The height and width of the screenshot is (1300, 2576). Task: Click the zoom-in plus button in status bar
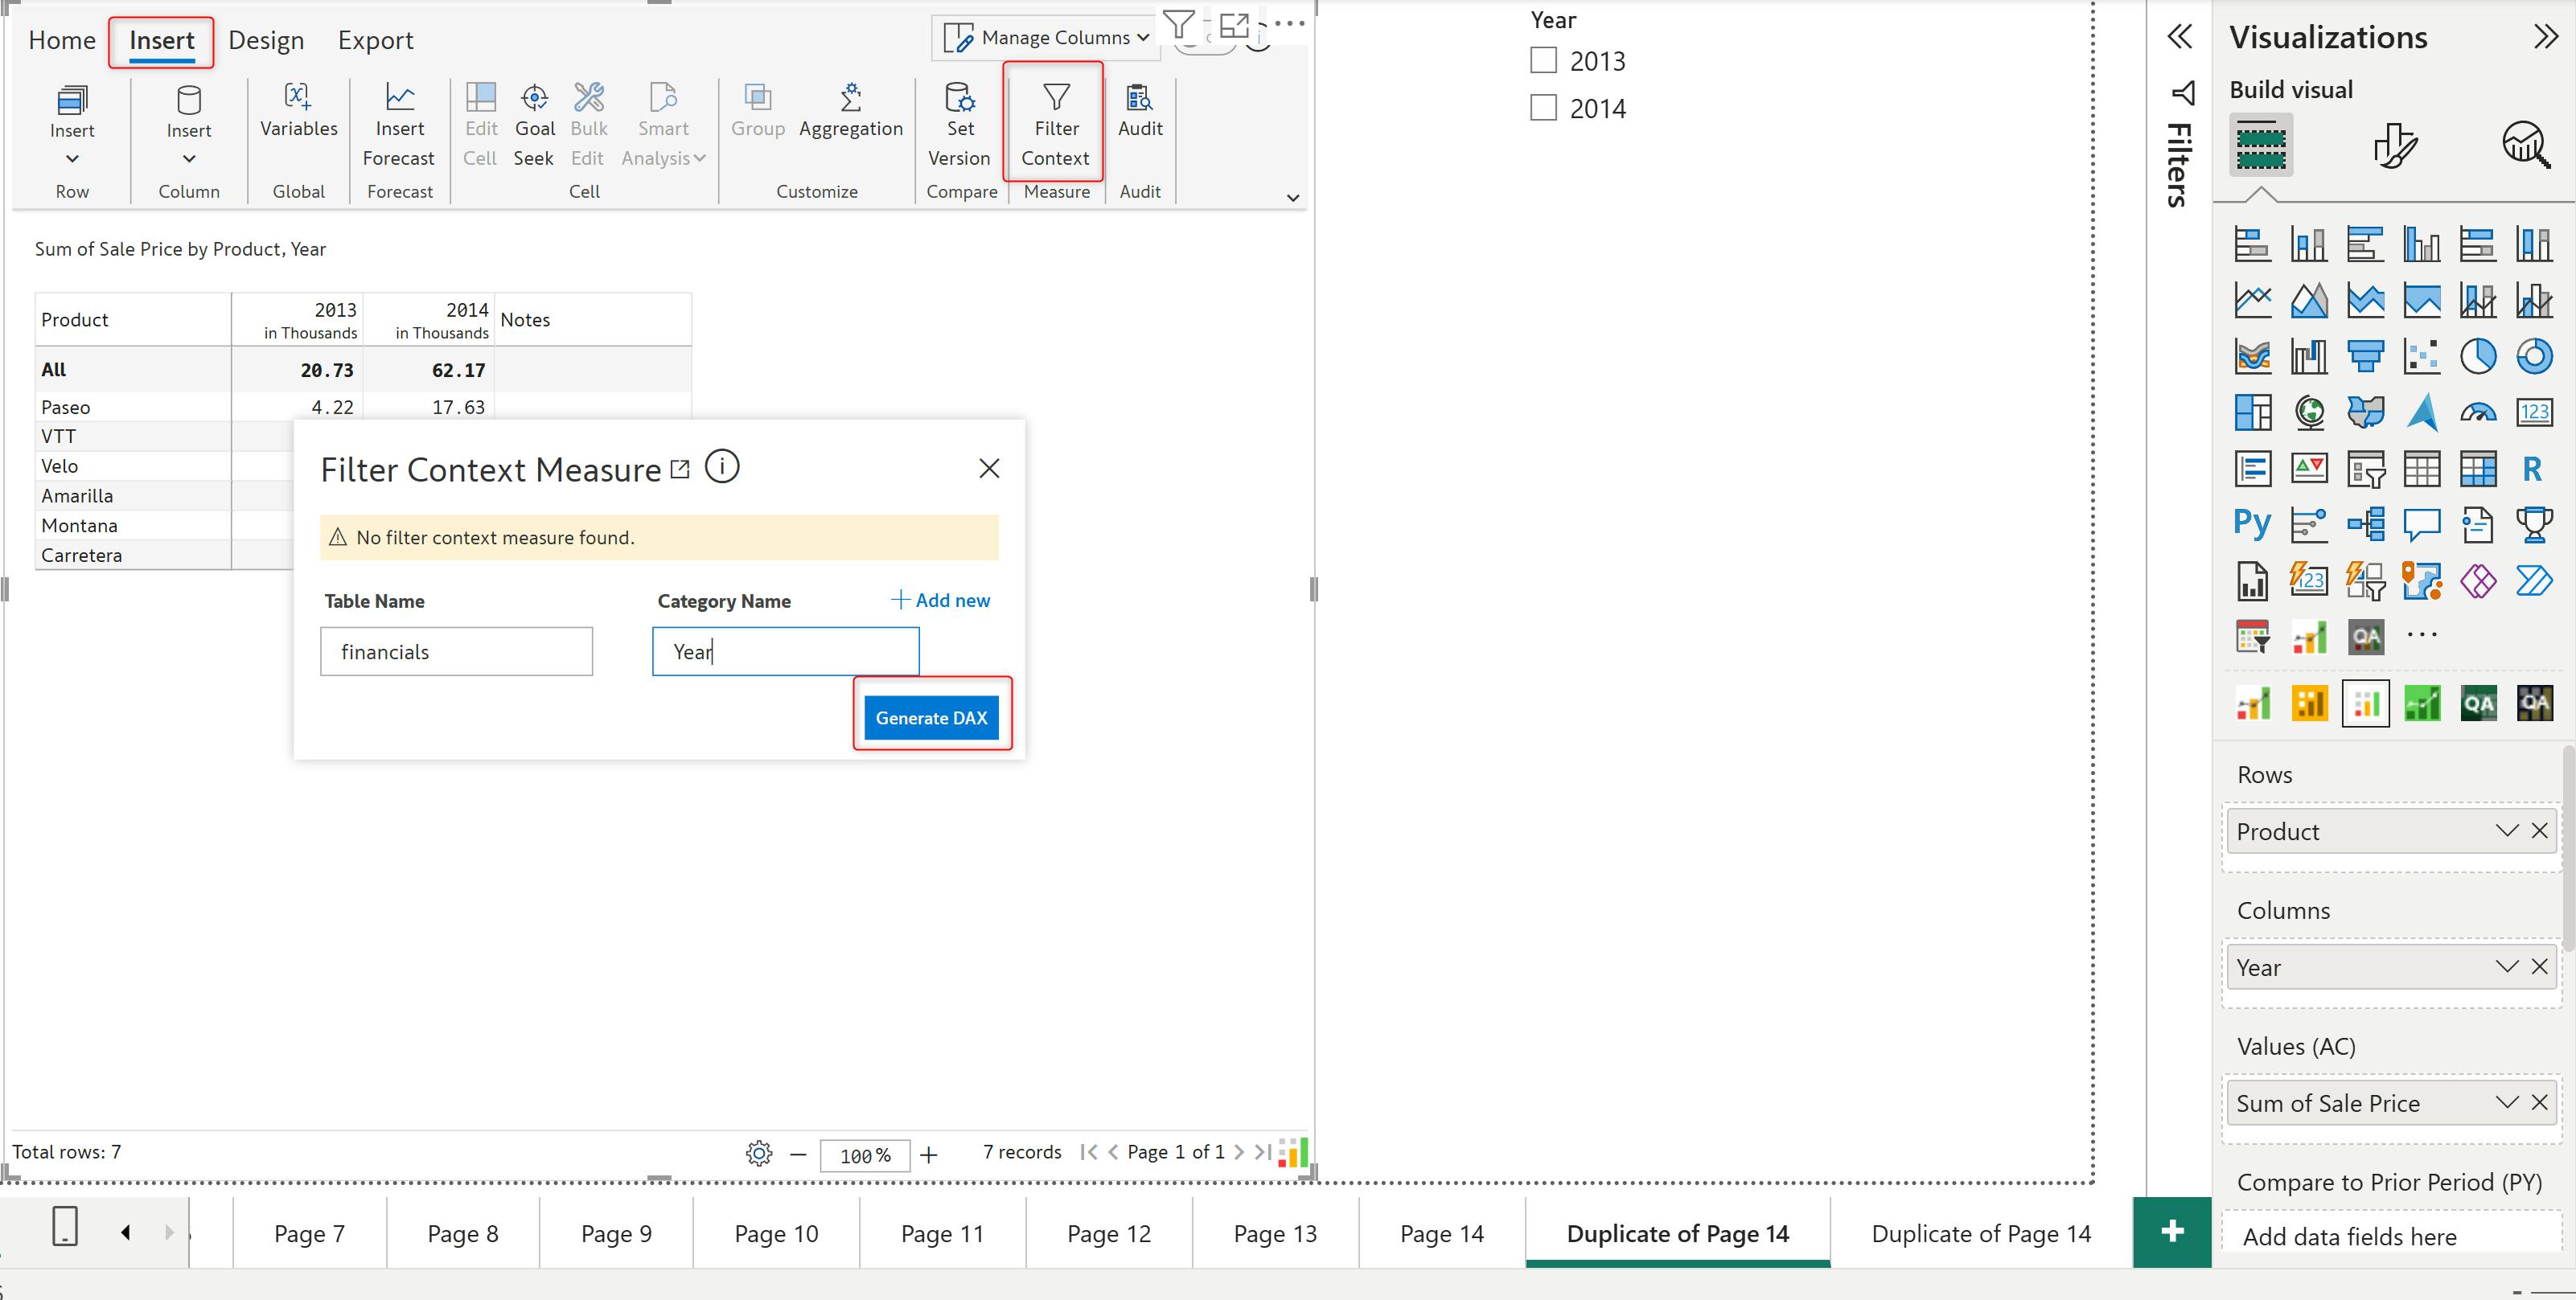[x=929, y=1155]
